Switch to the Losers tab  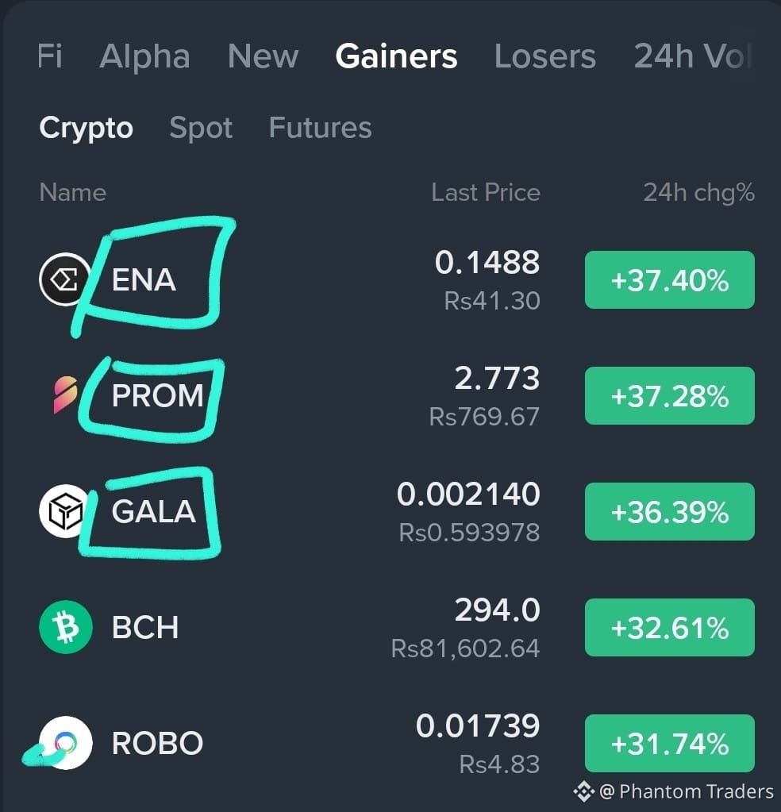544,56
